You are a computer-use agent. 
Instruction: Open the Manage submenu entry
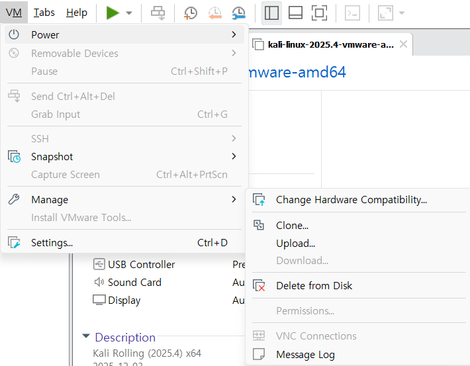tap(124, 200)
